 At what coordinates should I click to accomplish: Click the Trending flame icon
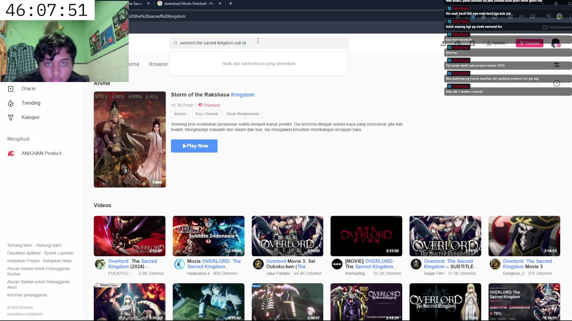pyautogui.click(x=11, y=103)
